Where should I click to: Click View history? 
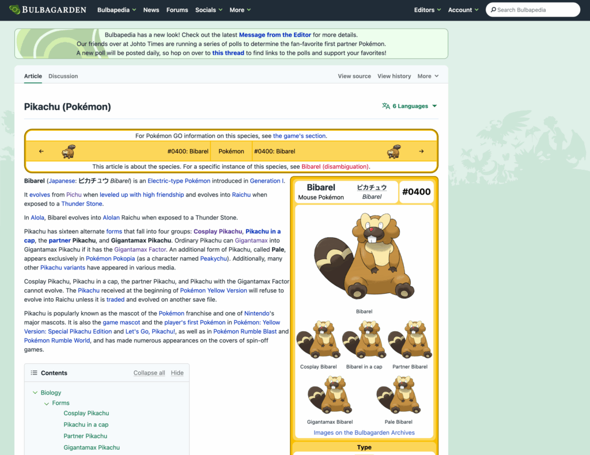(394, 76)
